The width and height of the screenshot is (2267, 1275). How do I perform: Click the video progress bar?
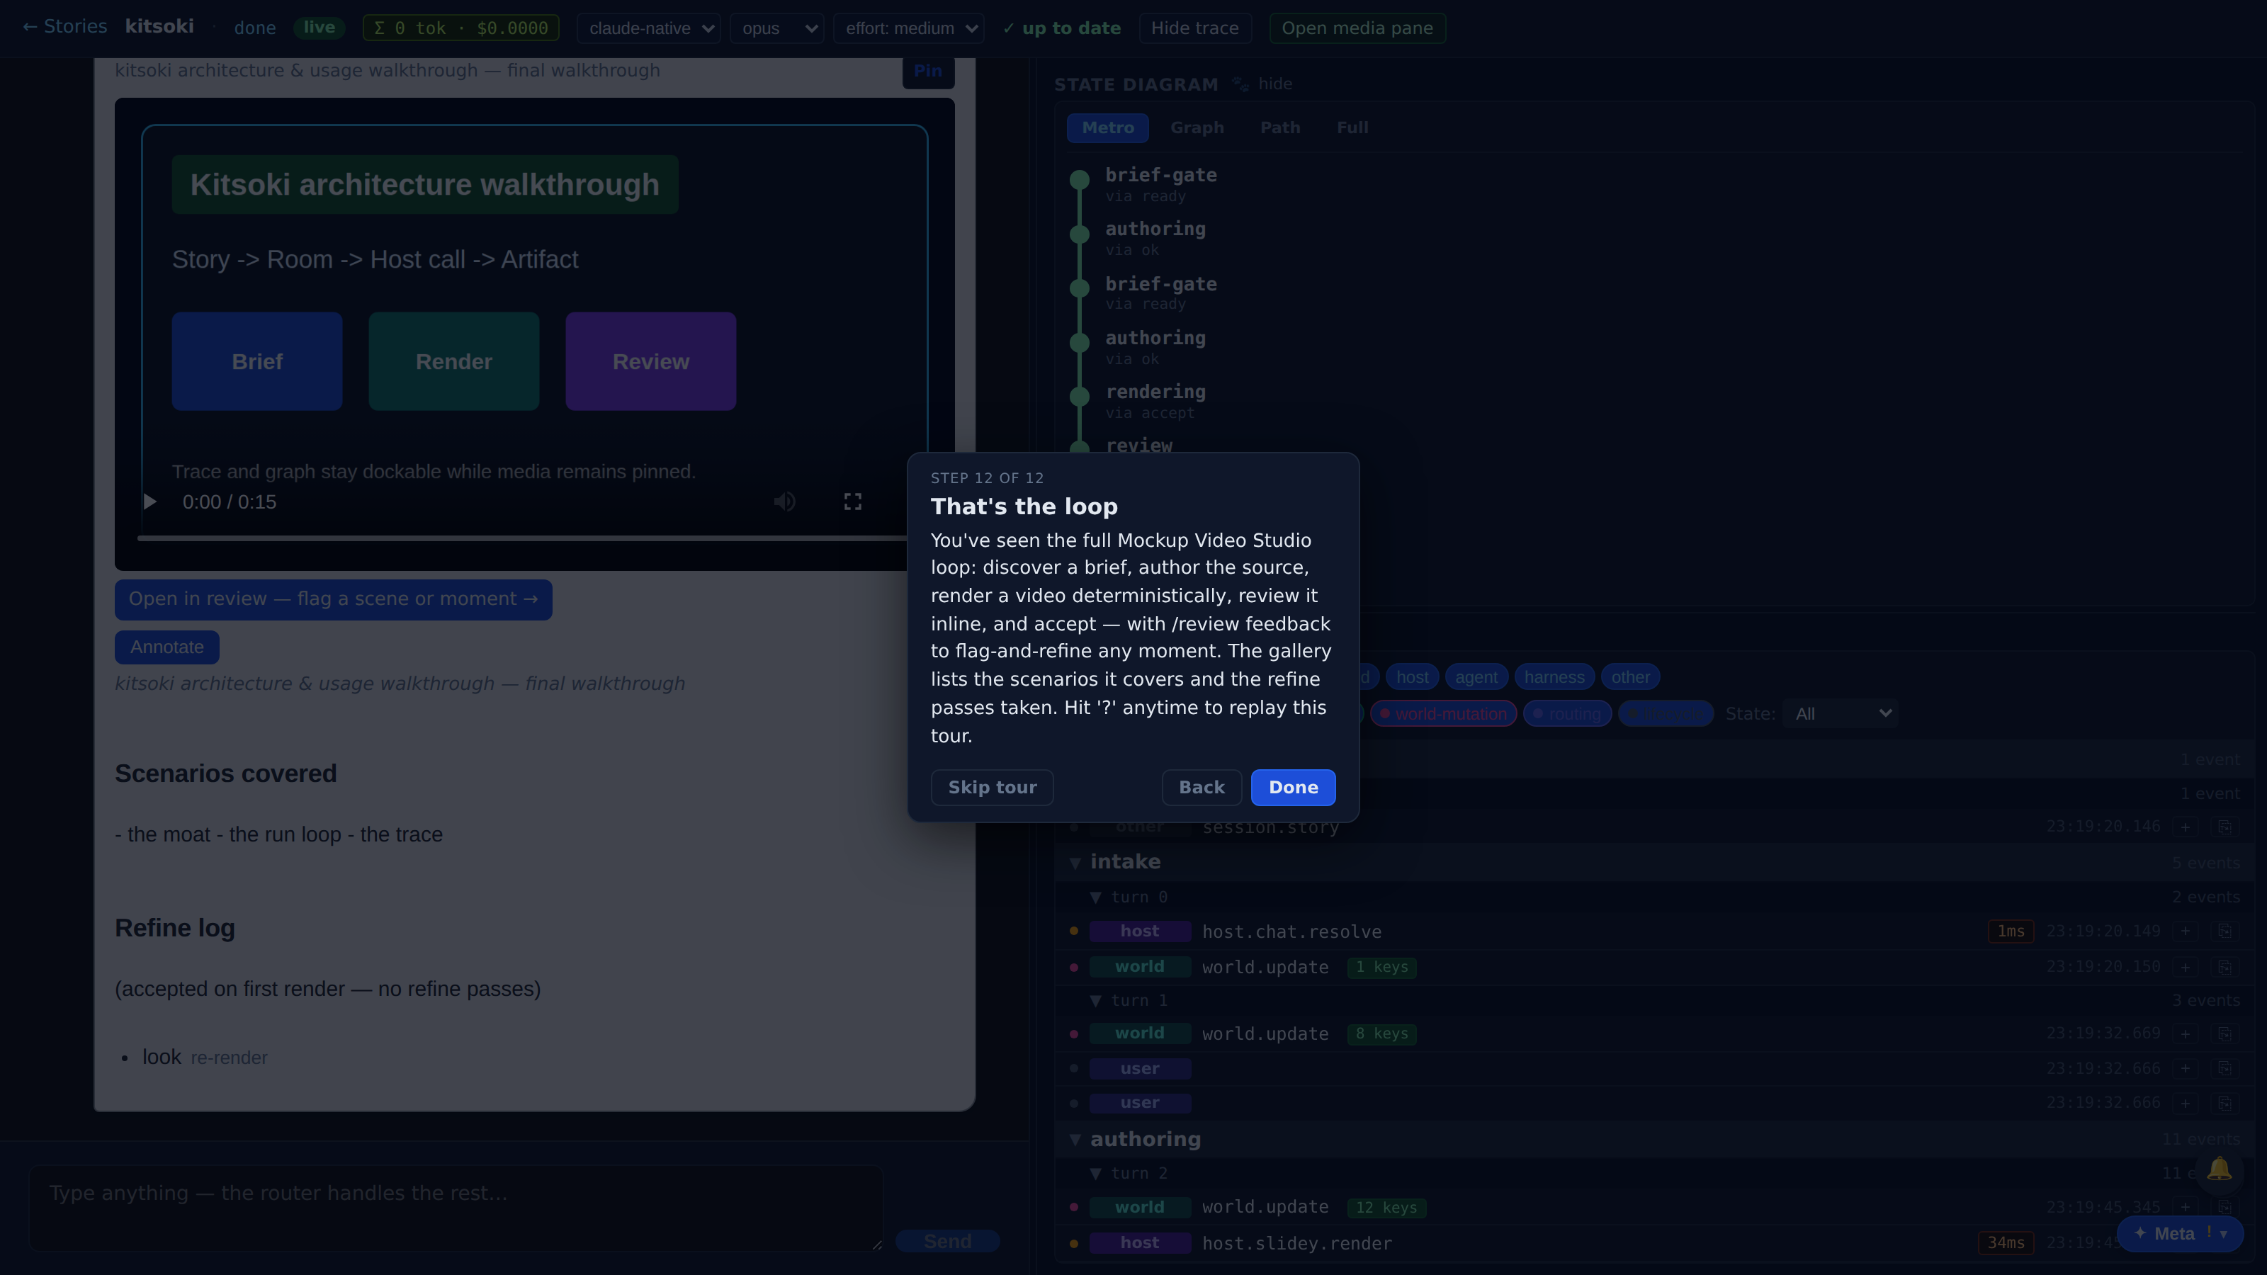(523, 538)
